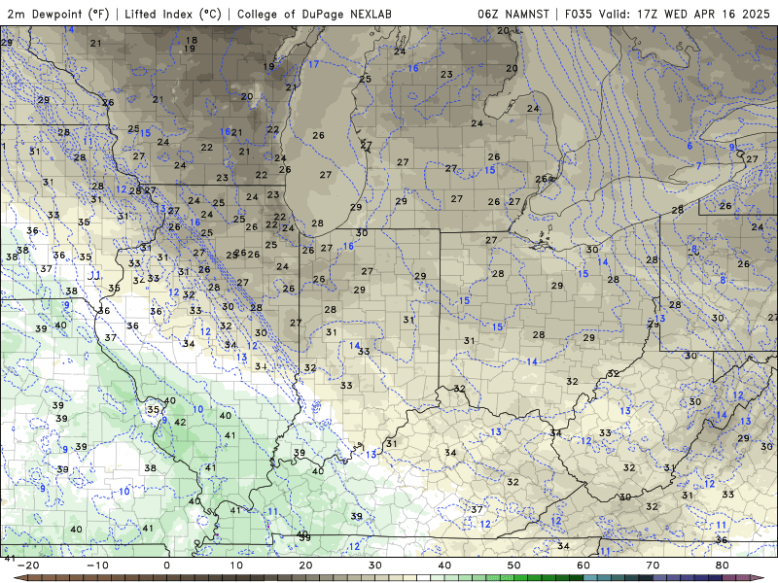778x583 pixels.
Task: Click the "06Z NAMNST" model run label
Action: [513, 14]
